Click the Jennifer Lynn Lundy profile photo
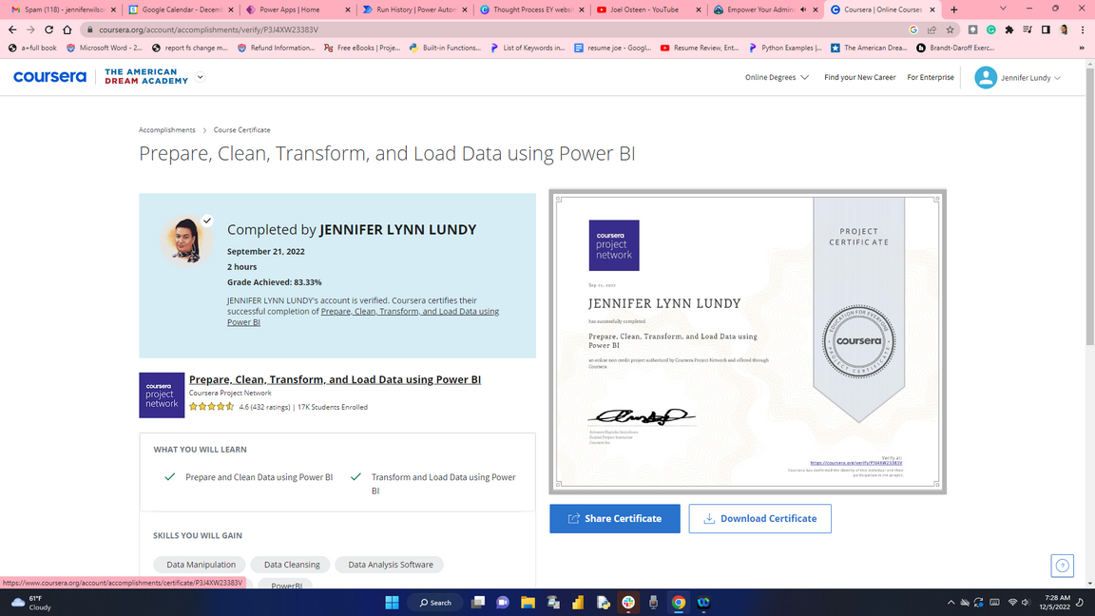The image size is (1095, 616). (186, 240)
